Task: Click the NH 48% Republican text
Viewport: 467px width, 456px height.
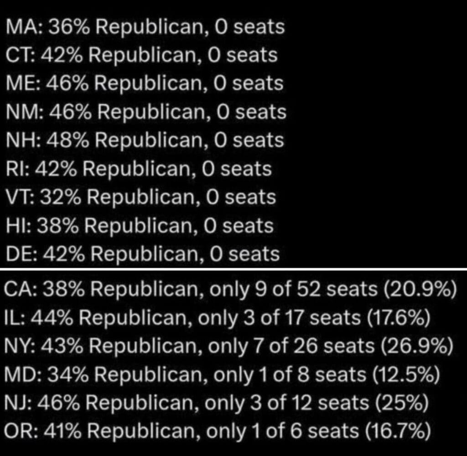Action: [x=145, y=140]
